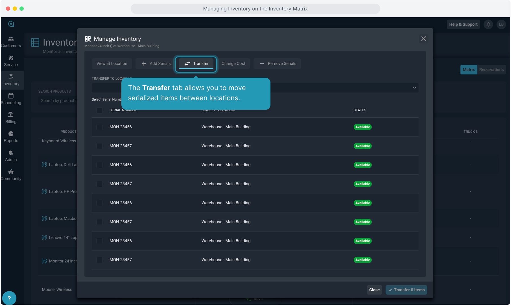Open the Billing section
Screen dimensions: 511x305
[11, 118]
